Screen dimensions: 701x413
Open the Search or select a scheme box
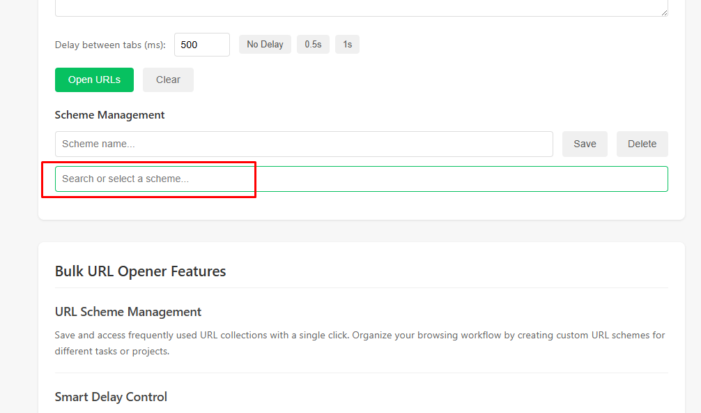tap(361, 179)
